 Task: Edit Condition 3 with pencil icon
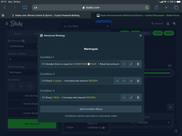click(x=131, y=98)
